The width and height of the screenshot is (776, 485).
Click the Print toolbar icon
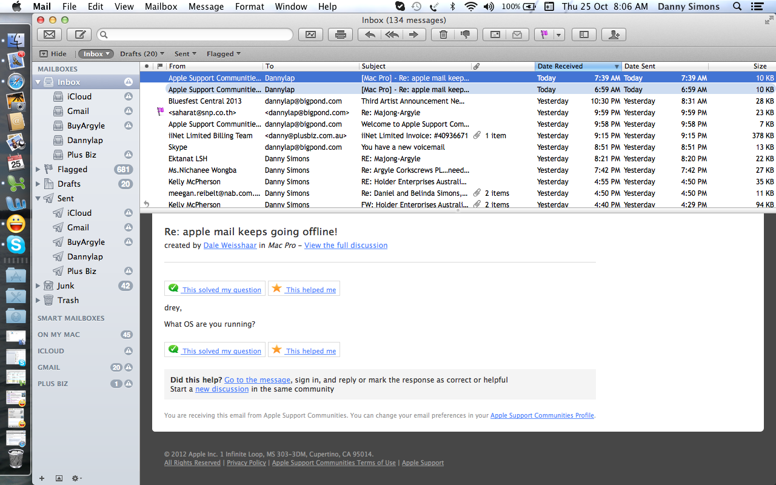click(x=341, y=35)
